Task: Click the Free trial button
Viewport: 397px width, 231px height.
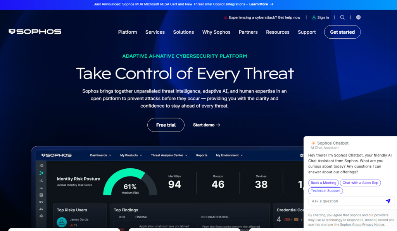Action: pos(166,125)
